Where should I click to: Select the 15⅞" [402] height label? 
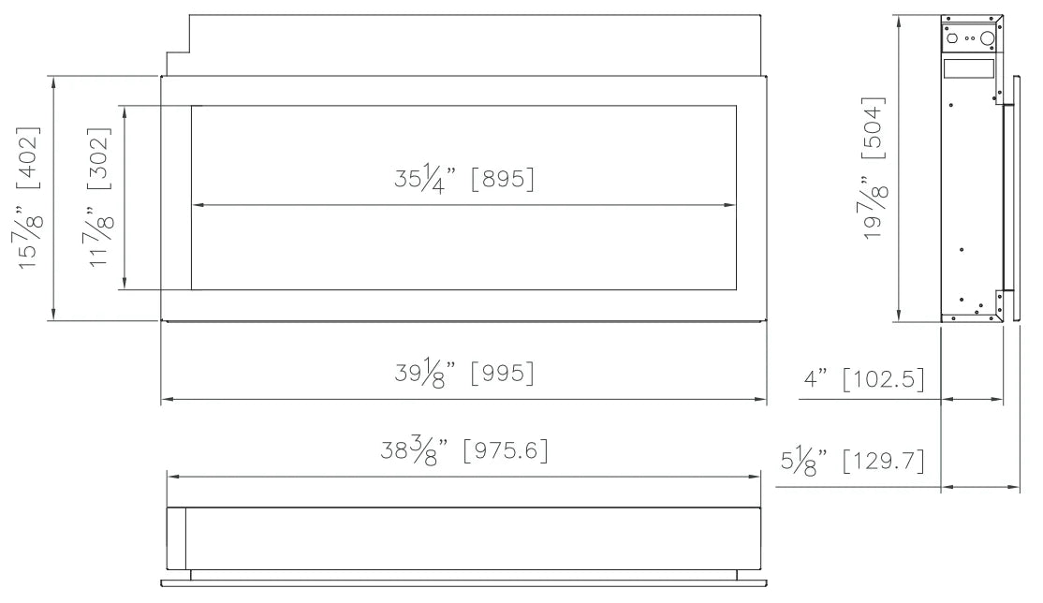(28, 198)
